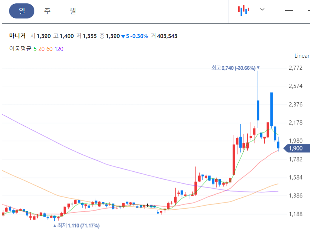Click the Linear scale label

[302, 56]
